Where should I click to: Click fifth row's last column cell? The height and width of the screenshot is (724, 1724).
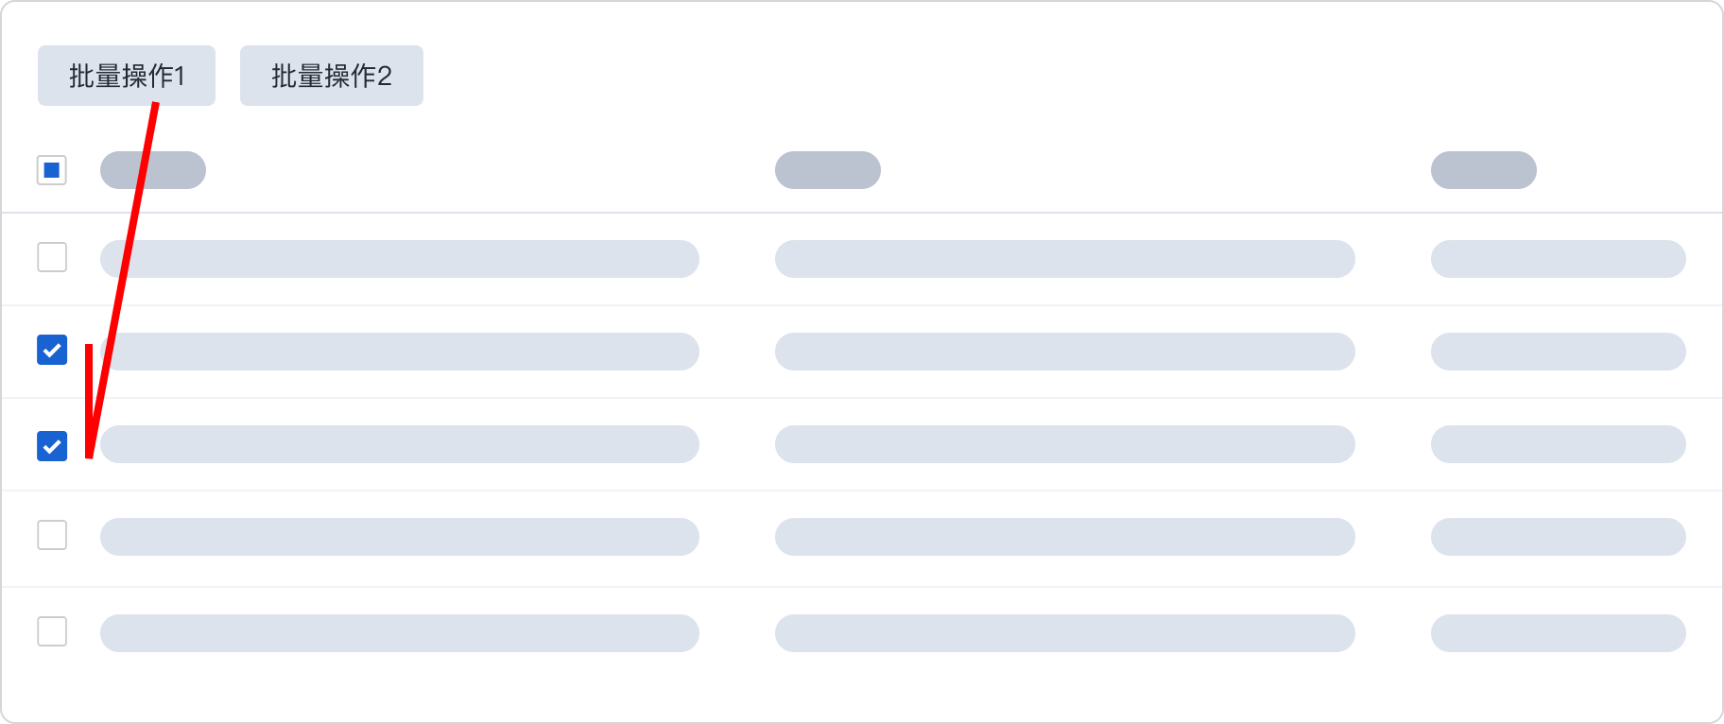click(x=1558, y=633)
